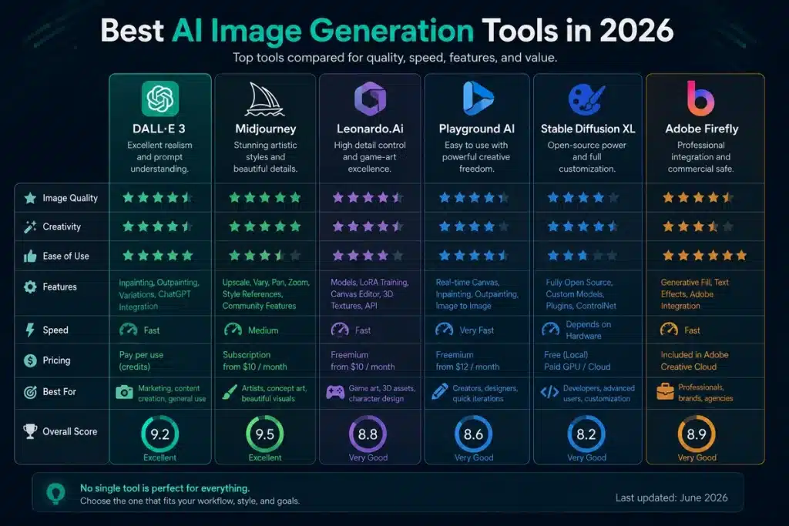Click the speedometer icon next to Very Fast

(x=444, y=330)
